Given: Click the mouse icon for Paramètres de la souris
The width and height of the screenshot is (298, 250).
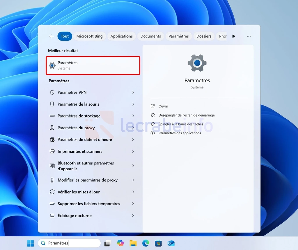Looking at the screenshot, I should (52, 104).
